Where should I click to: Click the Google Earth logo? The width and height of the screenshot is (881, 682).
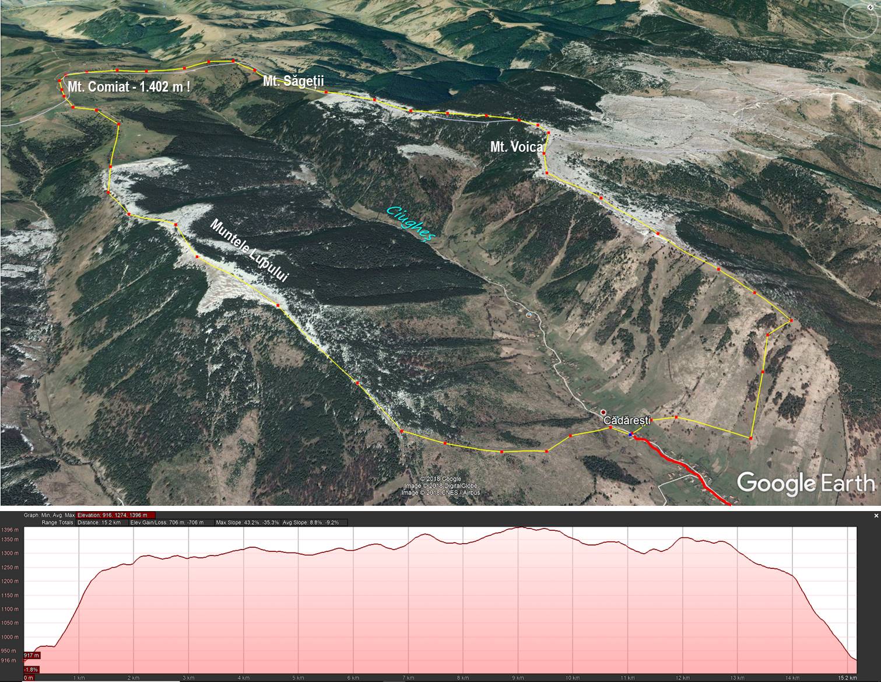pos(806,483)
